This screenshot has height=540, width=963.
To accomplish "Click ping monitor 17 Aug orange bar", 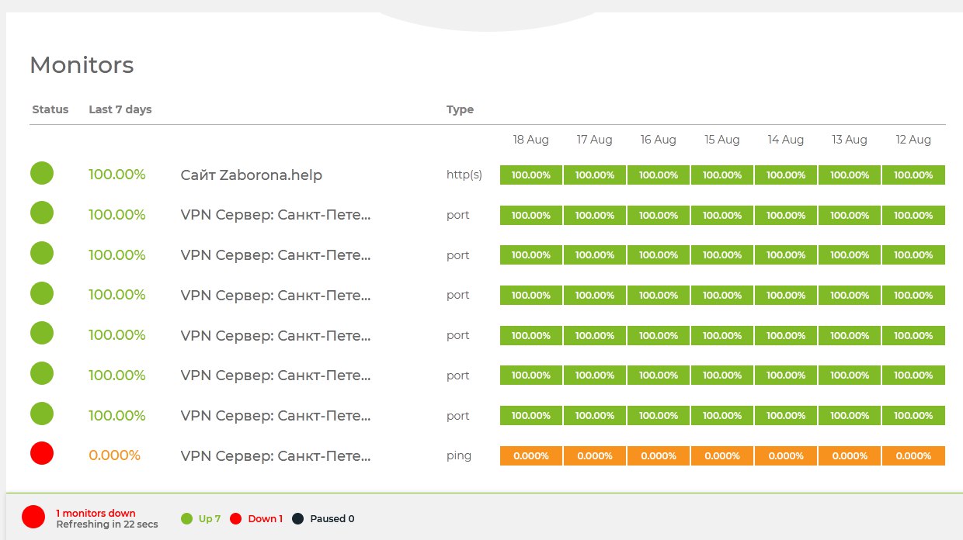I will click(595, 455).
